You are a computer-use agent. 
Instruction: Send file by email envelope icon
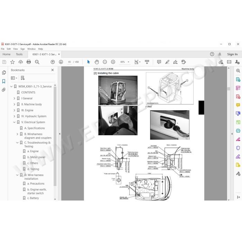tap(229, 62)
